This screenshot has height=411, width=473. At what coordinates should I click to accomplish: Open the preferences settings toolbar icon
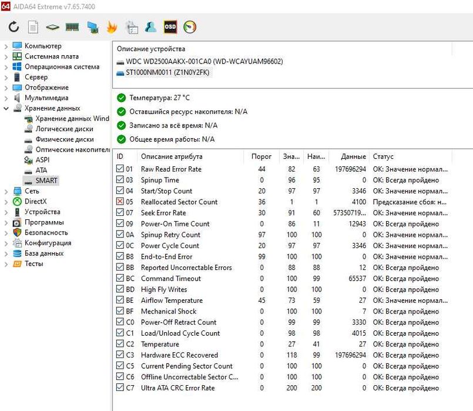coord(132,27)
